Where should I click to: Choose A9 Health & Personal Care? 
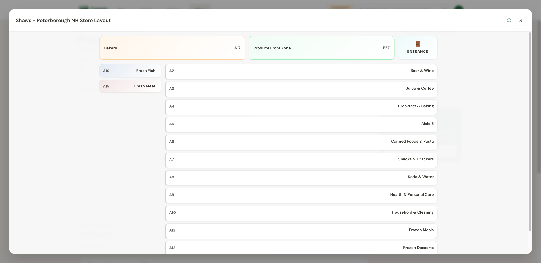[x=301, y=196]
